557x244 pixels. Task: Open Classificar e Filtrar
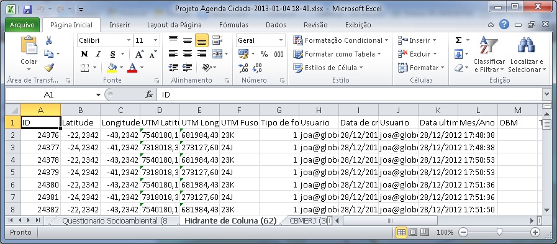coord(489,54)
